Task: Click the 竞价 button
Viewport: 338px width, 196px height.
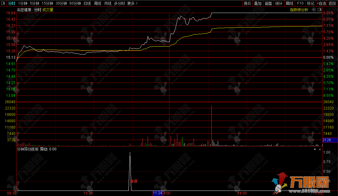Action: coord(247,3)
